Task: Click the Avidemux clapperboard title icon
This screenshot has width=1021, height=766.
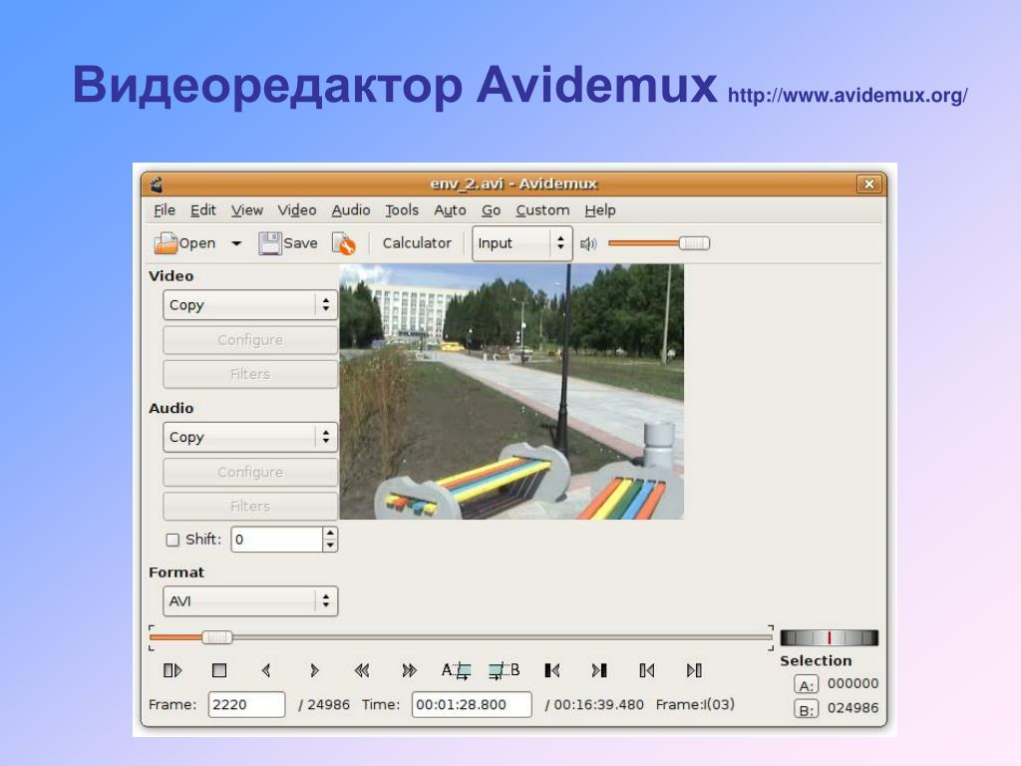Action: pyautogui.click(x=157, y=185)
